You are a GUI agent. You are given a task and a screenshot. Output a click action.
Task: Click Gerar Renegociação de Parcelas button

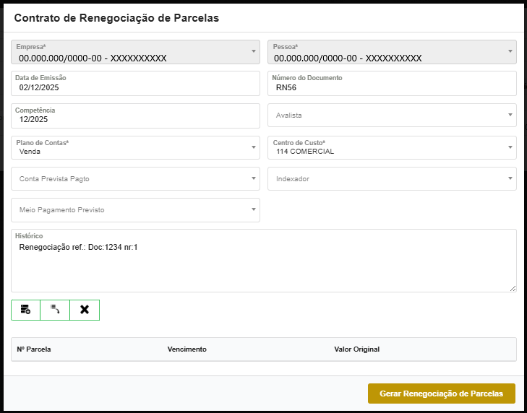pos(441,394)
